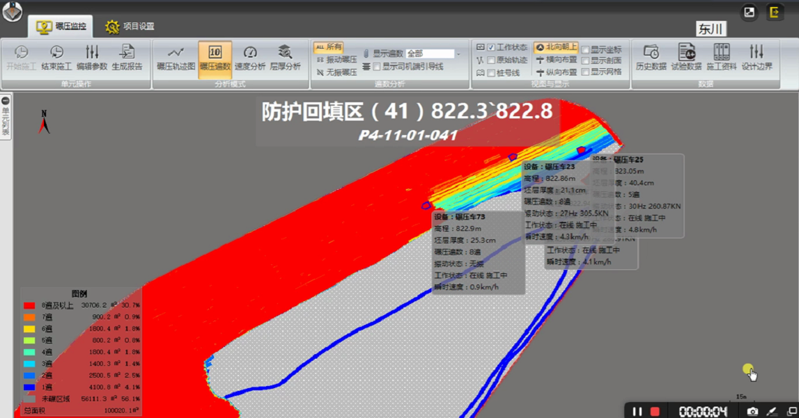Switch to 速度分析 speed analysis

249,57
